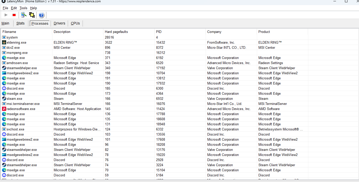Switch to the CPUs tab
This screenshot has height=182, width=359.
[x=75, y=23]
